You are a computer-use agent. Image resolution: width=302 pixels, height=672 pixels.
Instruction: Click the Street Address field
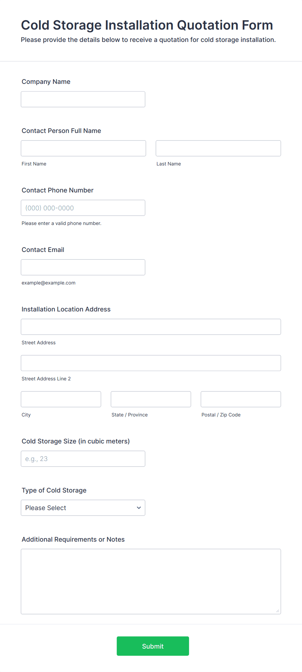click(151, 327)
